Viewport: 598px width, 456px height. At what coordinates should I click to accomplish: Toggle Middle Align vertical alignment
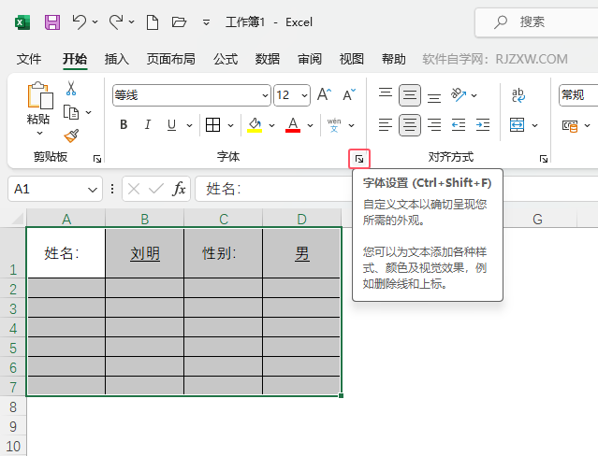click(410, 95)
